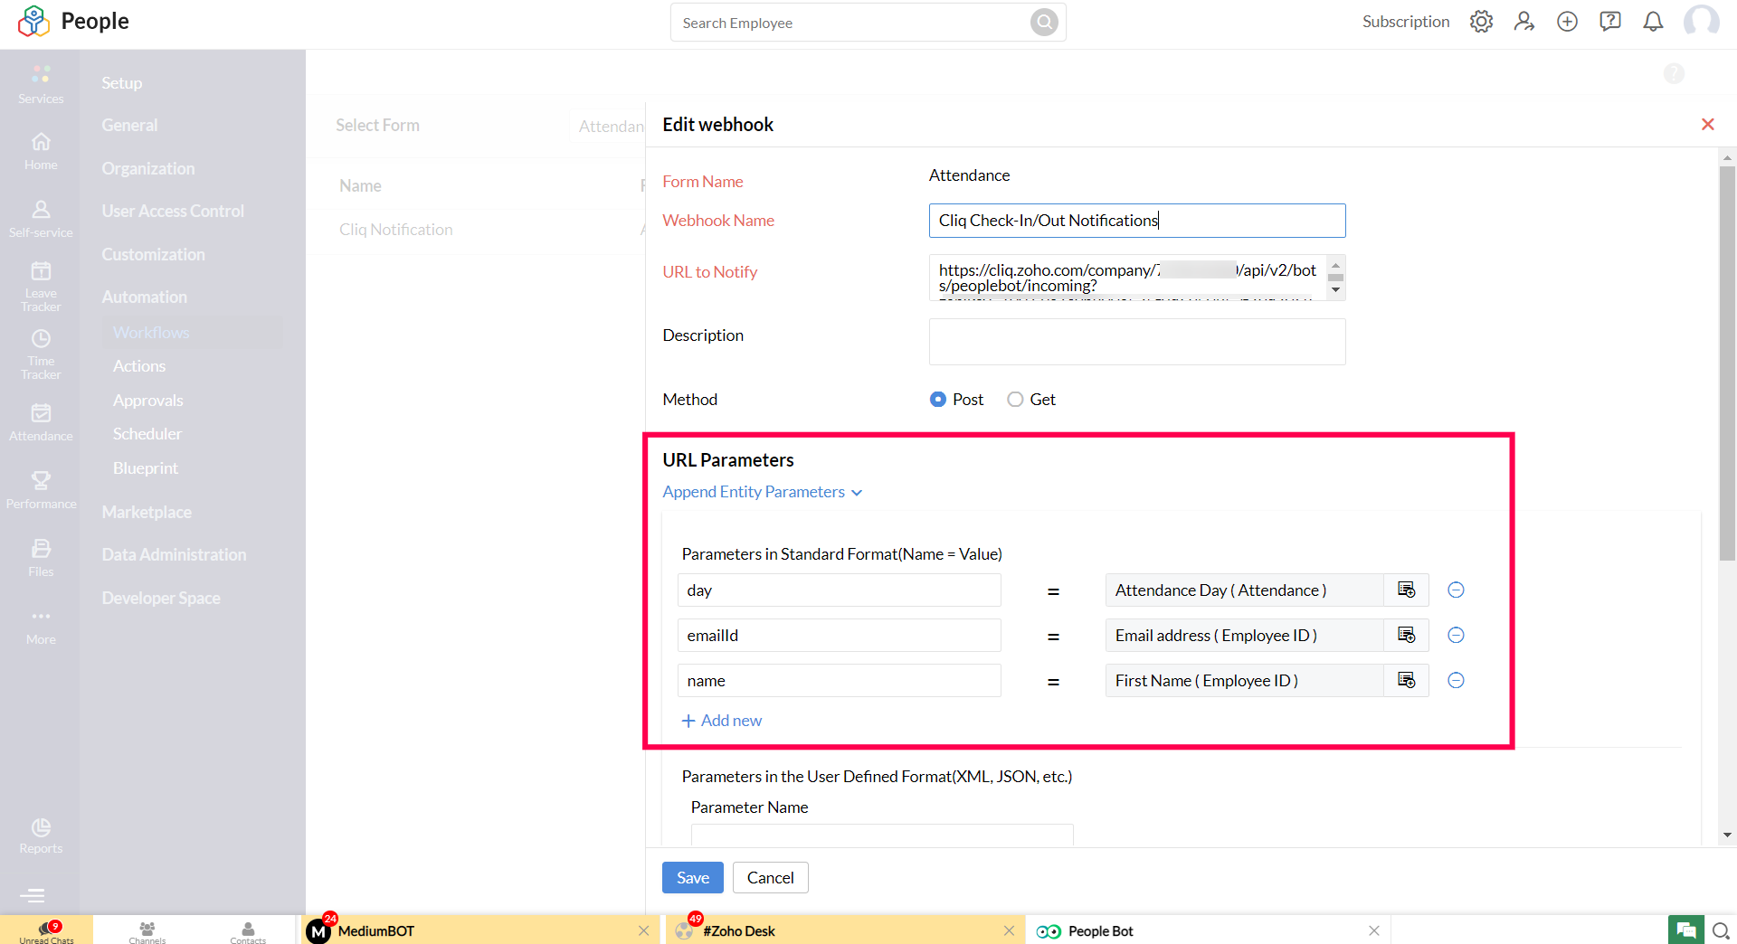Open the notifications bell
This screenshot has height=944, width=1737.
tap(1653, 22)
